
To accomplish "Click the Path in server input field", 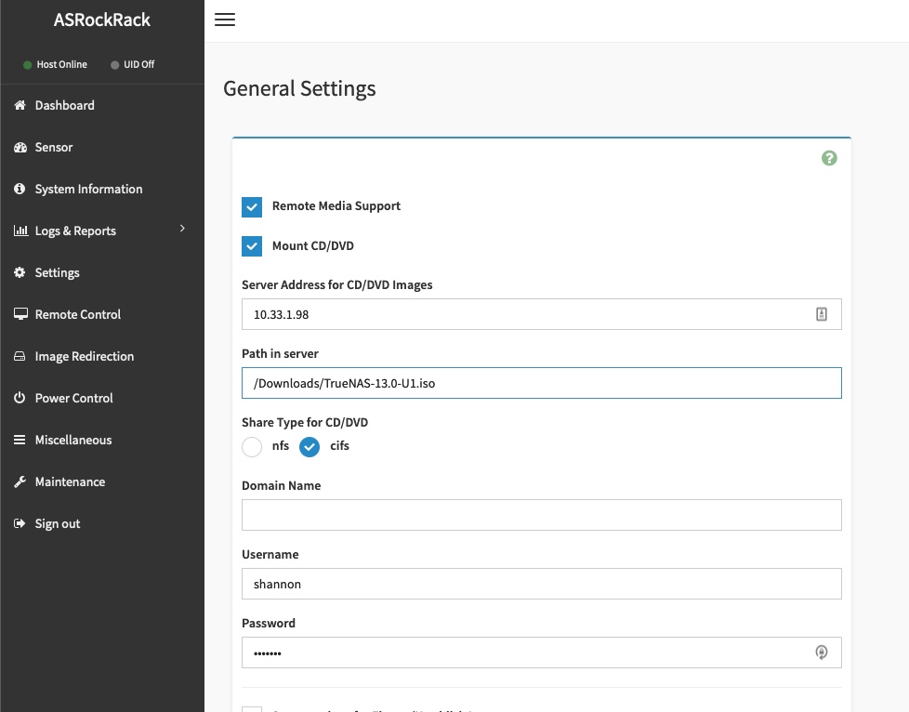I will click(542, 383).
